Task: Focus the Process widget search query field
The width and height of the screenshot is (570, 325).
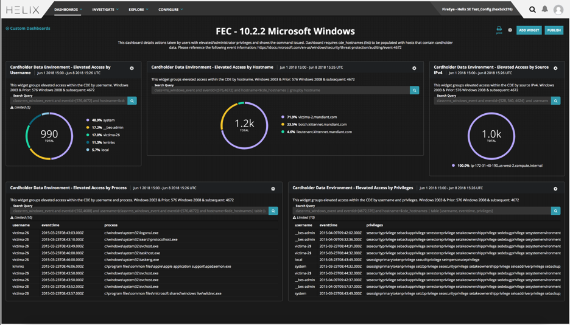Action: [139, 211]
